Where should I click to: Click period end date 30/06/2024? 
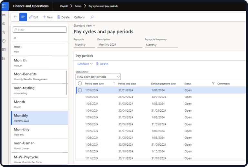point(126,124)
